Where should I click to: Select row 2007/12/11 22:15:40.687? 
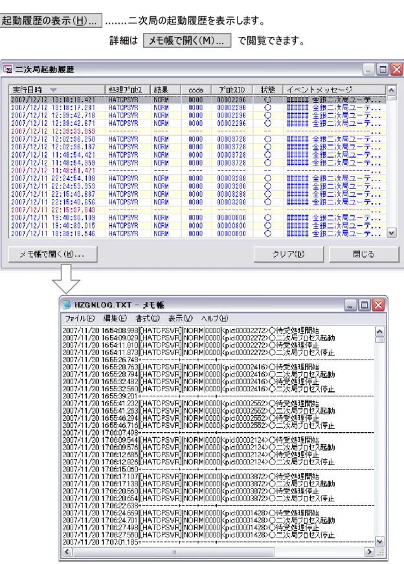click(x=197, y=194)
